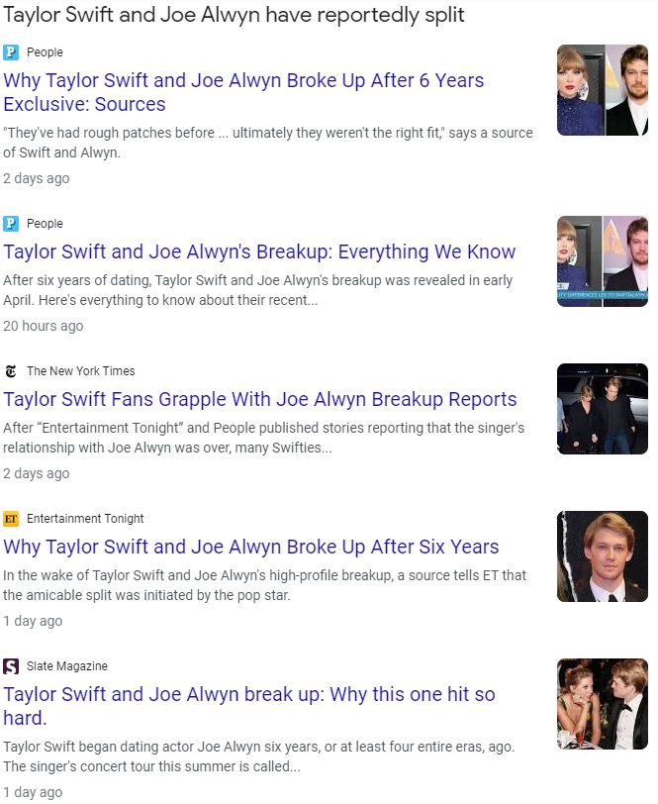This screenshot has width=658, height=804.
Task: Click the Entertainment Tonight article thumbnail
Action: [x=602, y=556]
